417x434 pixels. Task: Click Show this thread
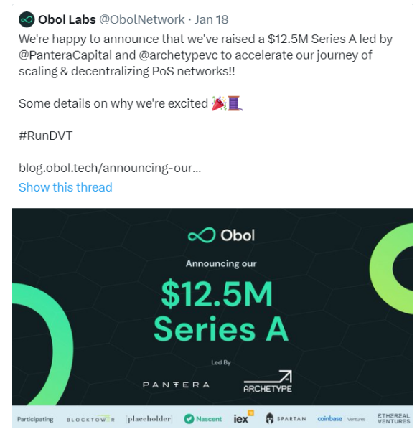click(x=65, y=187)
